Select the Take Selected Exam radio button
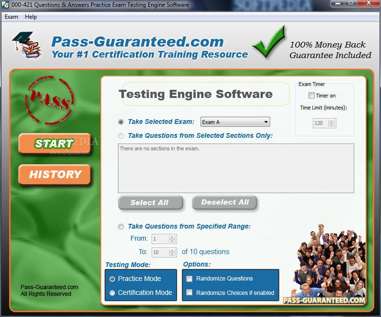Viewport: 381px width, 317px height. (121, 122)
